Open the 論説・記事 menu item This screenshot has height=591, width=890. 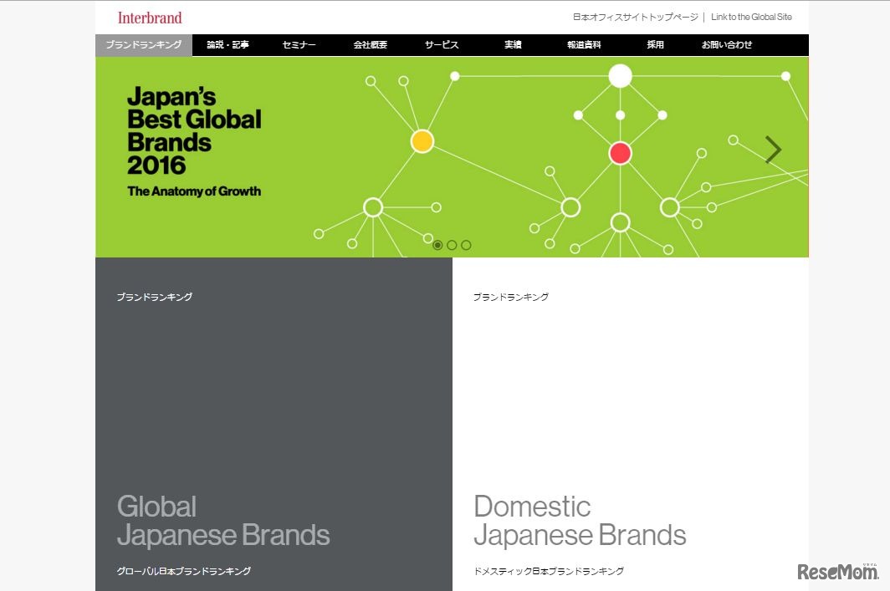[228, 45]
